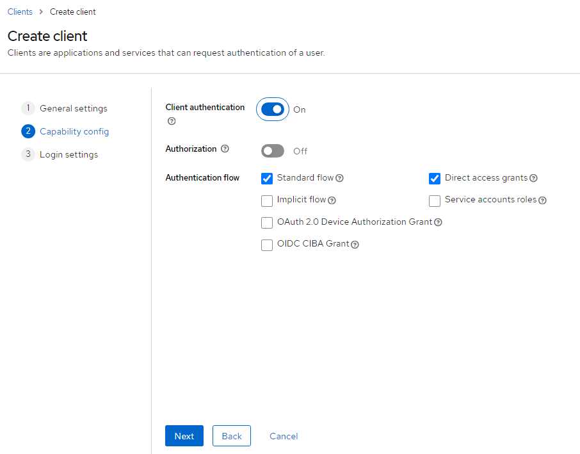Open help for Client authentication
The width and height of the screenshot is (580, 454).
point(171,121)
